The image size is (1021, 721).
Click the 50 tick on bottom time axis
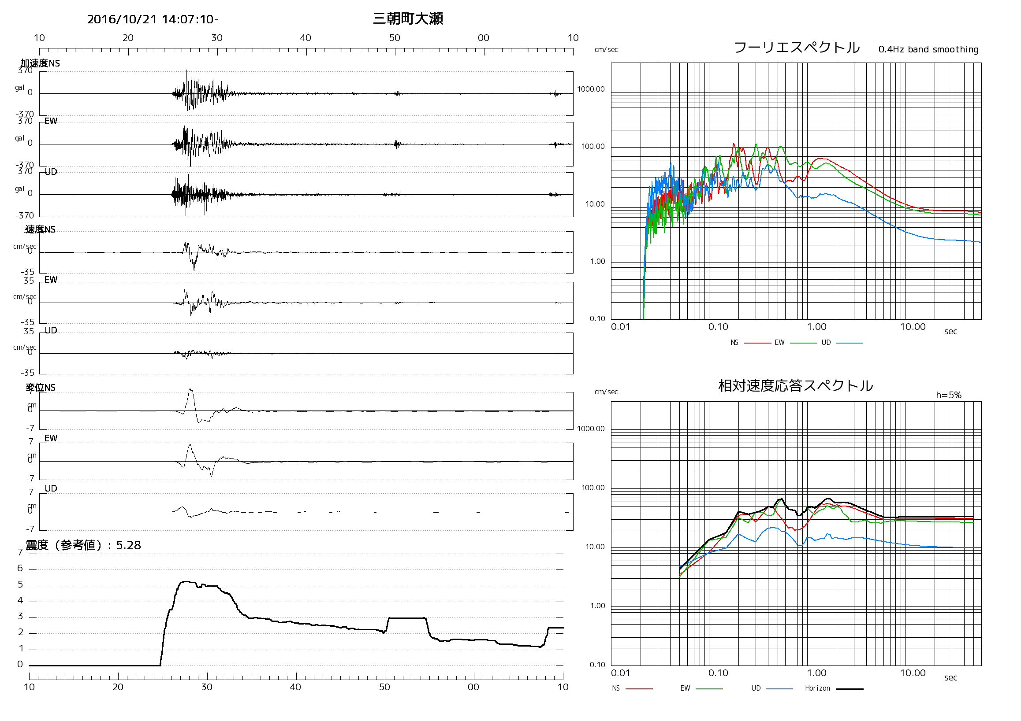pos(384,687)
